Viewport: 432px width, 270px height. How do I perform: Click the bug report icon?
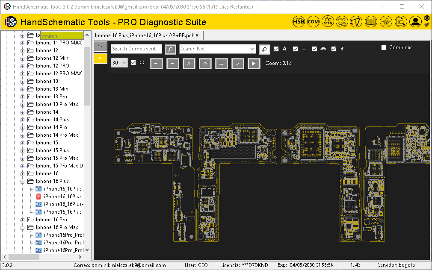(x=427, y=25)
